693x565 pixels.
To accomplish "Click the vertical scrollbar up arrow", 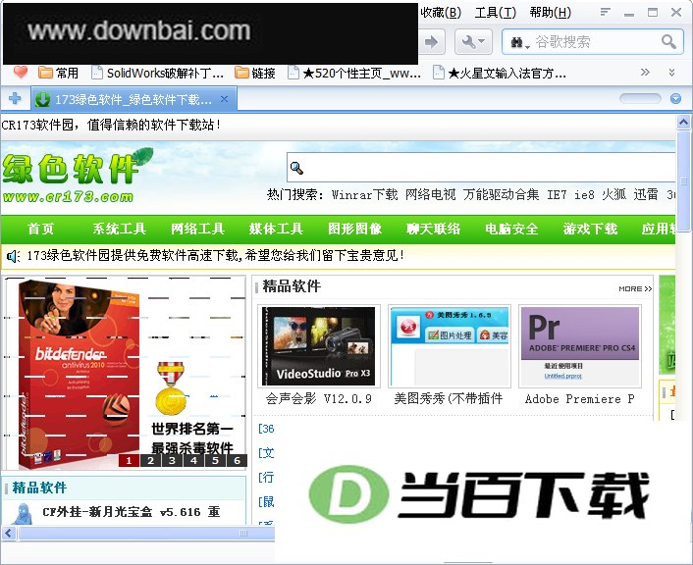I will (x=683, y=122).
